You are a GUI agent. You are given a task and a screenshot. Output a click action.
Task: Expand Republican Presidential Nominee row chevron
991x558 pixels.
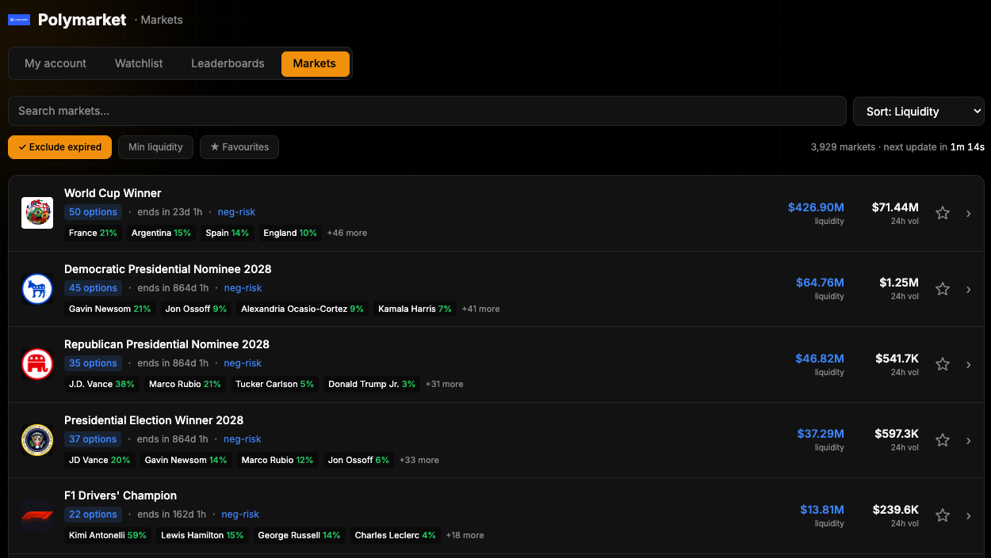[969, 364]
